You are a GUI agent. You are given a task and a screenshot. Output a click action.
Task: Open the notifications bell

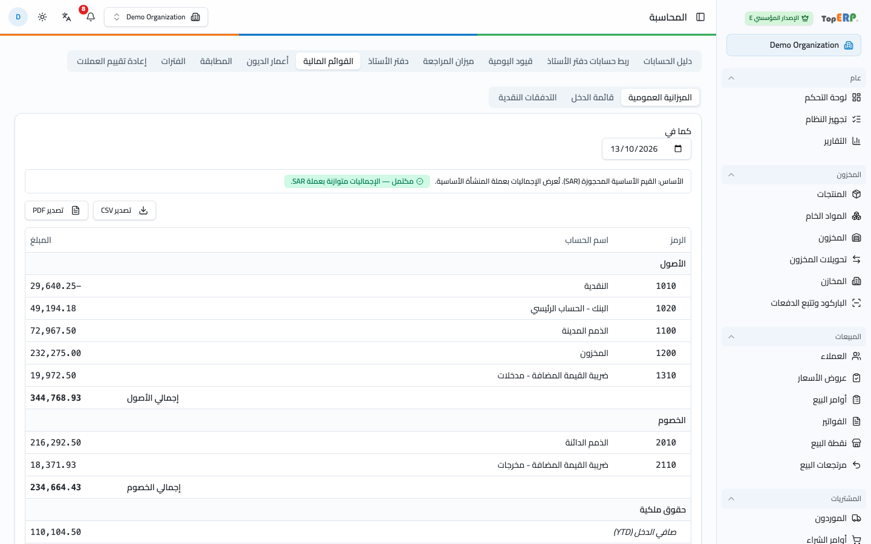pyautogui.click(x=91, y=17)
